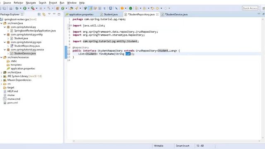265x149 pixels.
Task: Expand the JRE System Library node
Action: point(2,76)
